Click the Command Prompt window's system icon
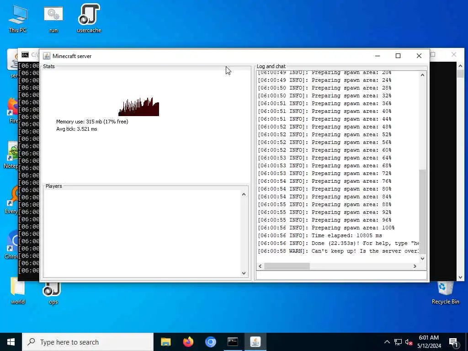 25,55
